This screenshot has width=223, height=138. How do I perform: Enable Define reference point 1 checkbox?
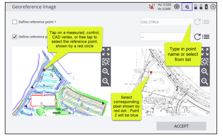click(x=15, y=22)
